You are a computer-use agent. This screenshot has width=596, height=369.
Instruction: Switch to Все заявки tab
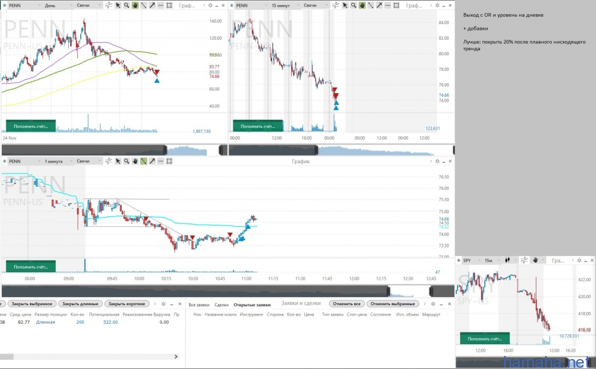click(x=199, y=305)
